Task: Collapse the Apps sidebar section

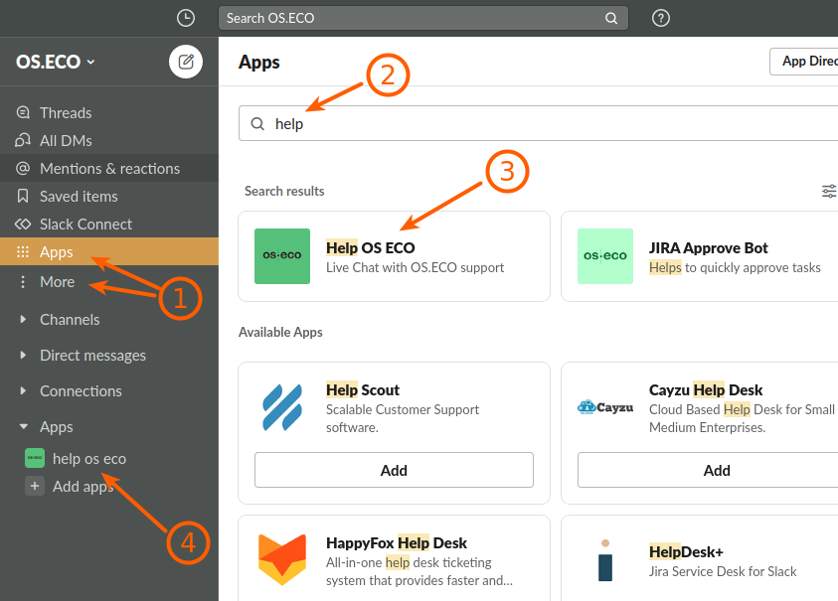Action: tap(24, 427)
